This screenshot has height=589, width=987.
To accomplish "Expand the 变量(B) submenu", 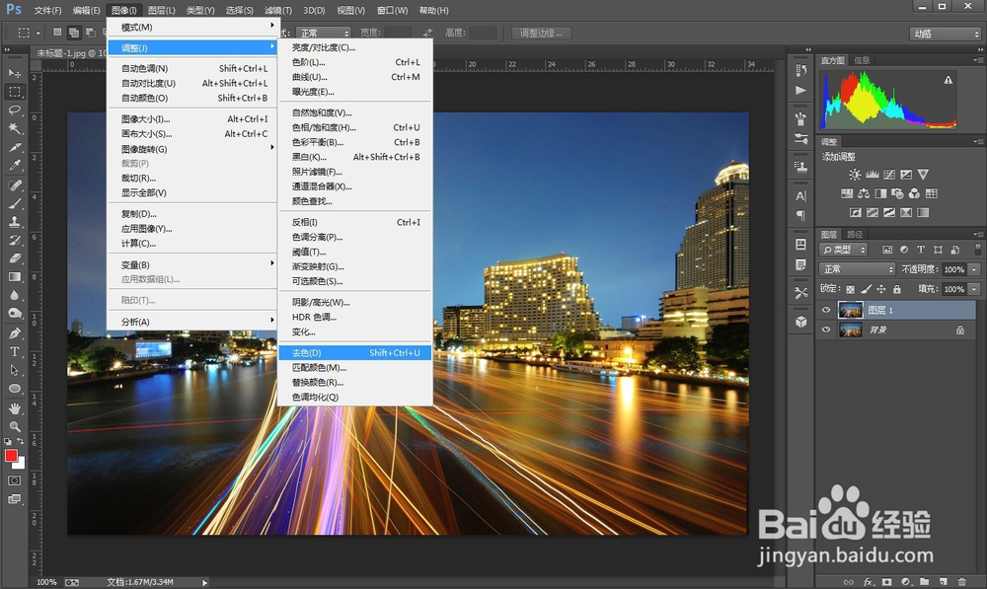I will click(192, 265).
